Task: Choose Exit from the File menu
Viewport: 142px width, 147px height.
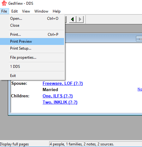Action: [32, 76]
